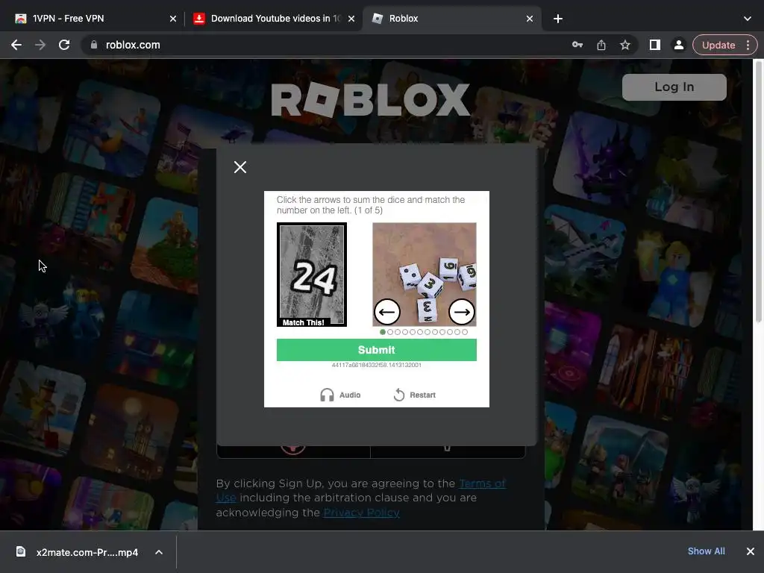Close the downloads bar
The width and height of the screenshot is (764, 573).
coord(751,551)
